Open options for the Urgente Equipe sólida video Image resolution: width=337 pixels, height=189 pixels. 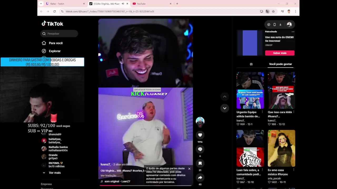pyautogui.click(x=262, y=112)
